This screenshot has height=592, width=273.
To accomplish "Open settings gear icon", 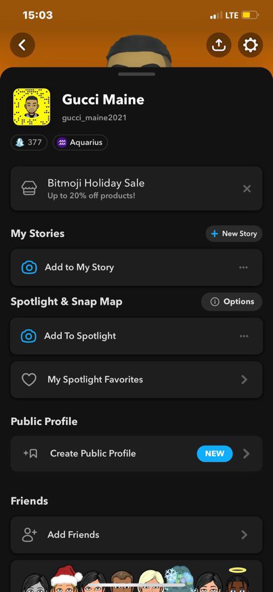I will [251, 45].
